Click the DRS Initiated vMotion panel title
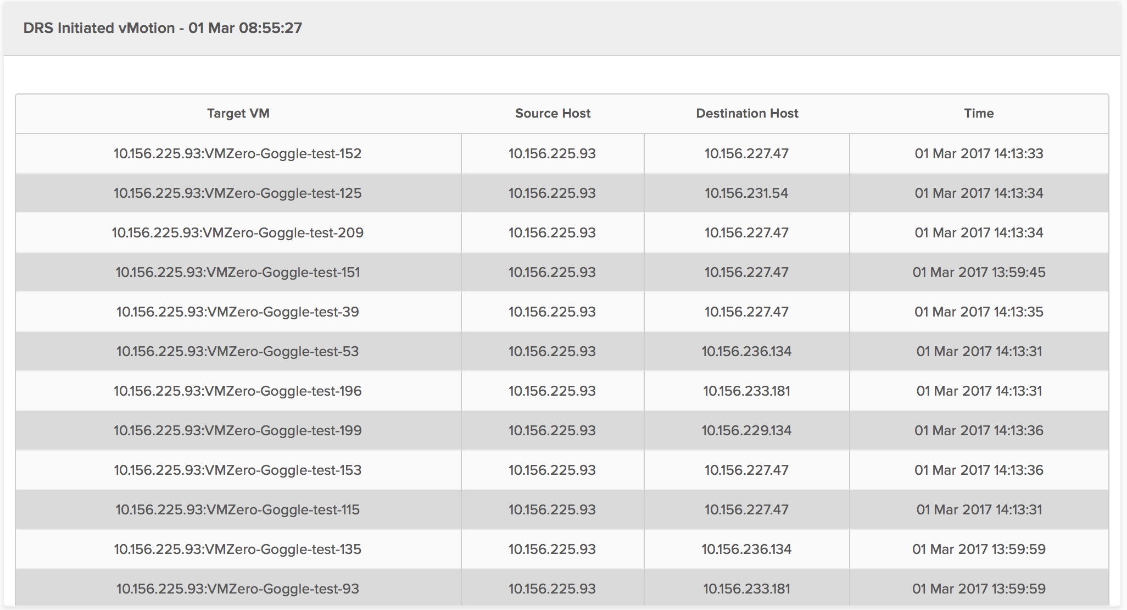Viewport: 1127px width, 610px height. 163,28
